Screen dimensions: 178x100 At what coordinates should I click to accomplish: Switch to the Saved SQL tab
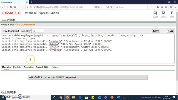42,67
